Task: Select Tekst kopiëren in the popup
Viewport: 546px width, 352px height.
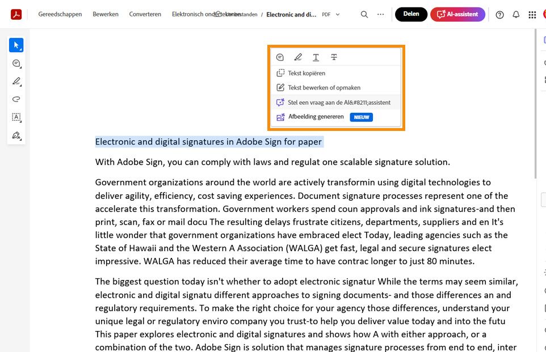Action: 307,73
